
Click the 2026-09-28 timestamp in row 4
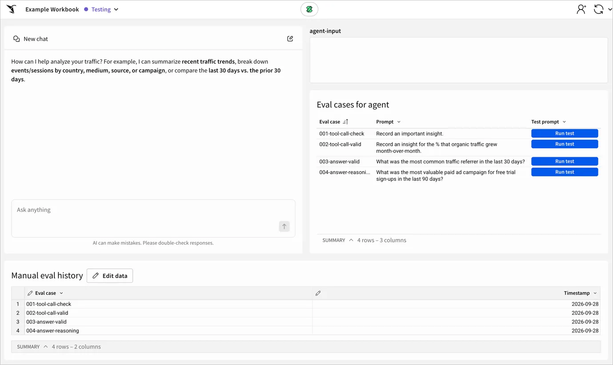pos(585,331)
